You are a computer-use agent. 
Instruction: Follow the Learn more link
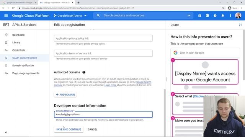tap(110, 85)
